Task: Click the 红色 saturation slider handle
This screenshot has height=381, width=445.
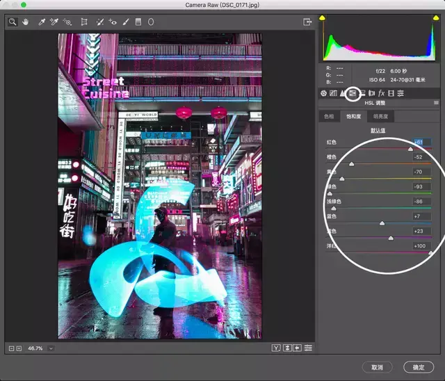Action: 410,149
